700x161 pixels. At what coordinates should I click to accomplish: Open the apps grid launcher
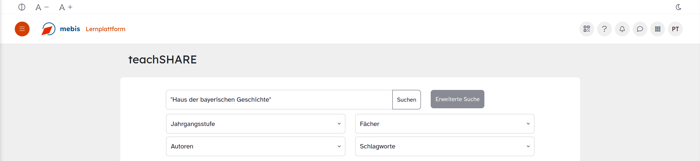point(658,29)
